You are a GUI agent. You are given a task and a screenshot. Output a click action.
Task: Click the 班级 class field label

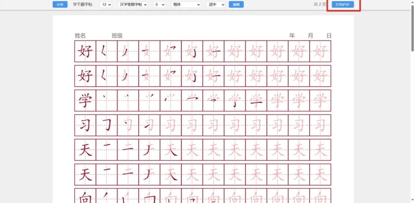117,36
